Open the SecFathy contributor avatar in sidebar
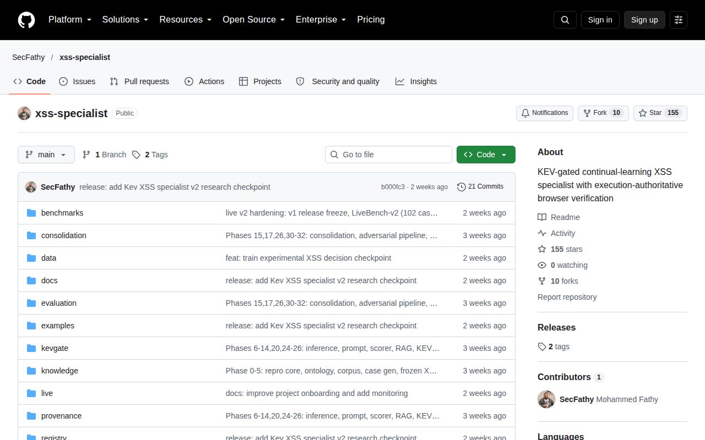 pyautogui.click(x=546, y=399)
